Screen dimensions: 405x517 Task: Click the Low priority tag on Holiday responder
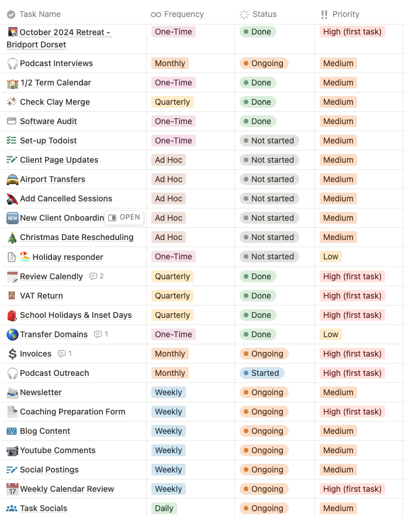331,256
